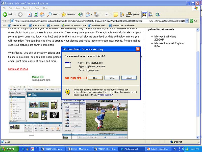Open the Windows Media link
Screen dimensions: 202x152
(x=97, y=26)
